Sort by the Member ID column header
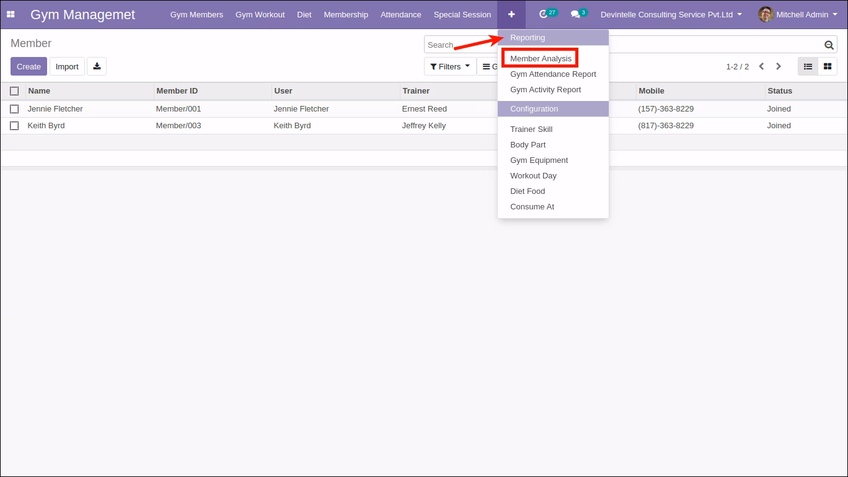The width and height of the screenshot is (848, 477). tap(177, 90)
